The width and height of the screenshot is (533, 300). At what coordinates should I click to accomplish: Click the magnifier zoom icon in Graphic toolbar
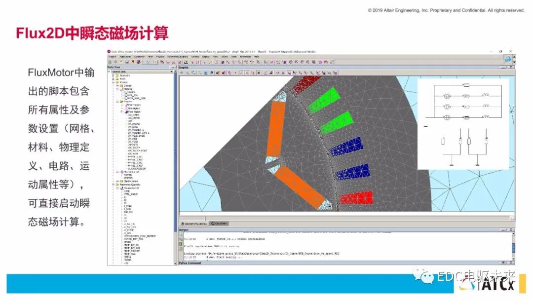click(188, 73)
